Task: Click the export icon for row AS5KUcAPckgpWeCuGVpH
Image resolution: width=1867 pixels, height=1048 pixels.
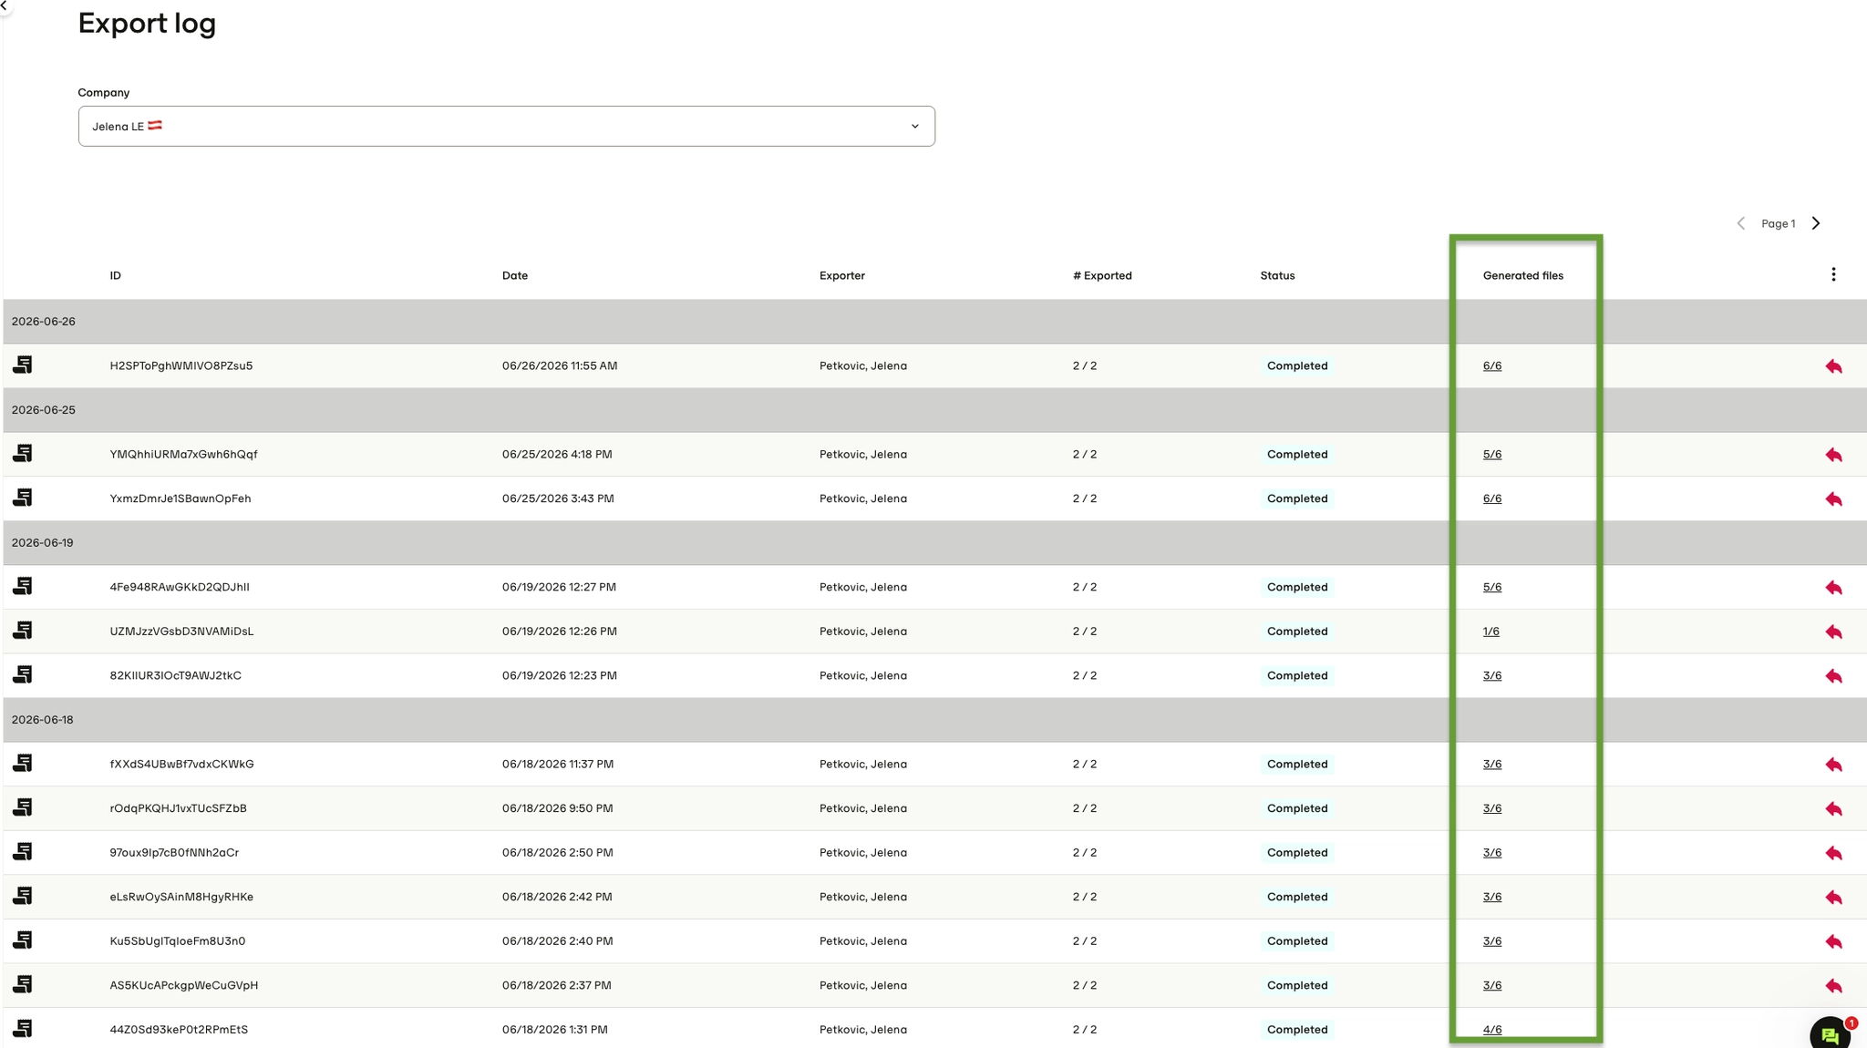Action: coord(23,984)
